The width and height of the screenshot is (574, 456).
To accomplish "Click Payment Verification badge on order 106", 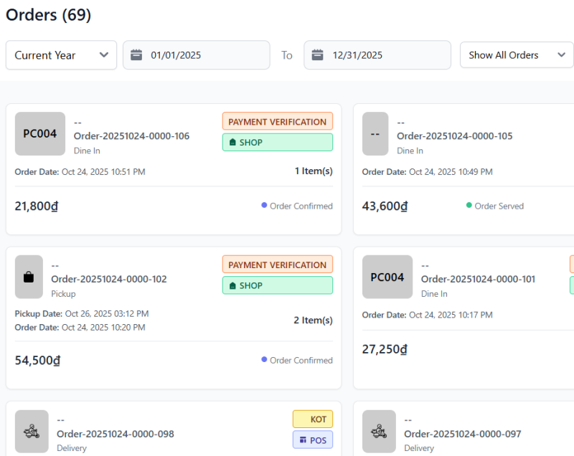I will point(277,121).
